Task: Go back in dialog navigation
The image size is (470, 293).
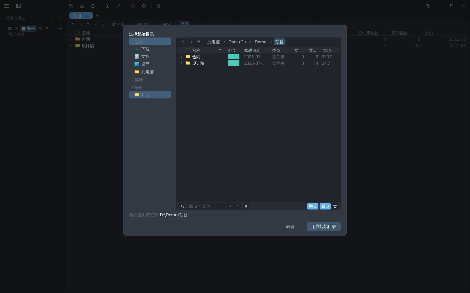Action: 183,42
